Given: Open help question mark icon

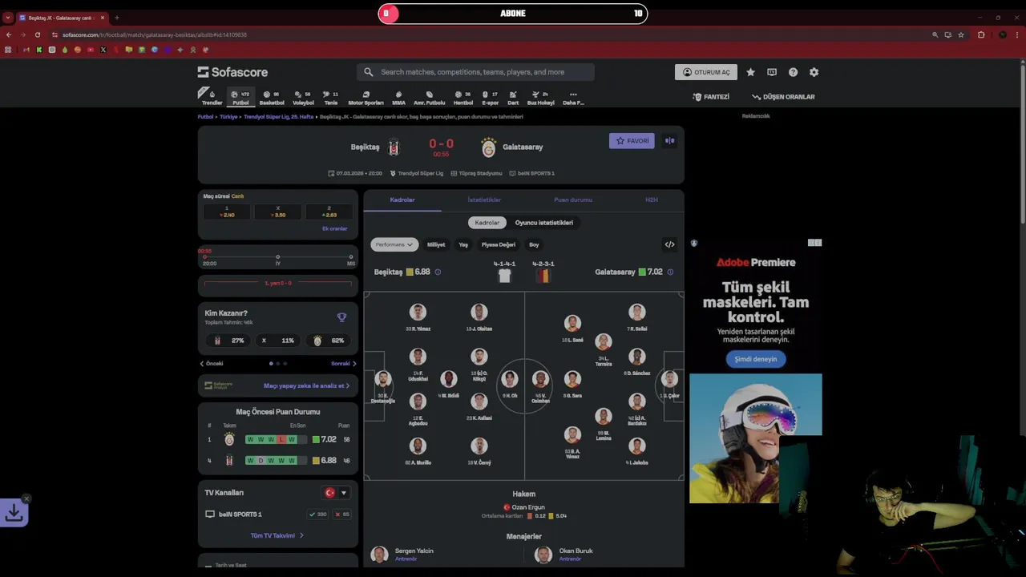Looking at the screenshot, I should pos(793,72).
